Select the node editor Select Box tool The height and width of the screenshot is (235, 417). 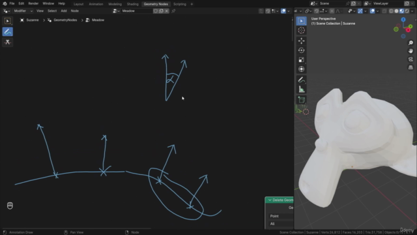coord(7,21)
